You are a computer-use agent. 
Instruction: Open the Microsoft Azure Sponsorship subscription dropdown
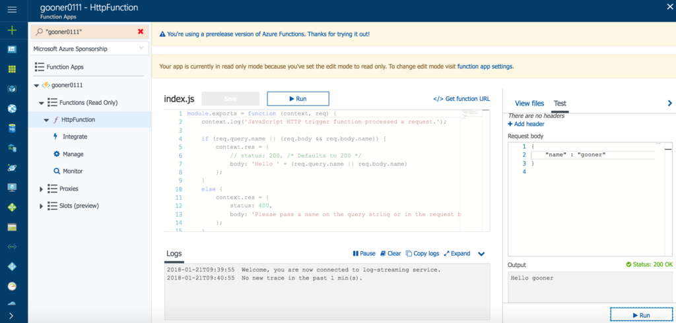(90, 49)
